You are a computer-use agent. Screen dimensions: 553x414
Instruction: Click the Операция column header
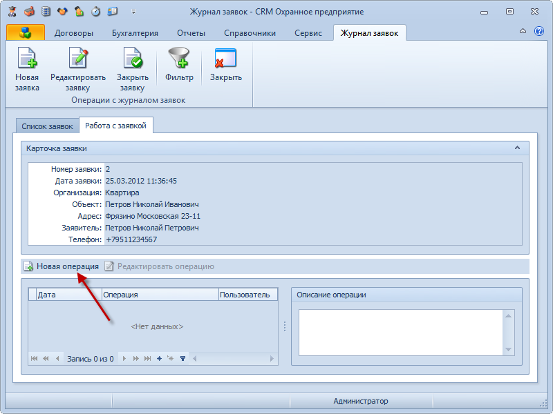[x=160, y=295]
